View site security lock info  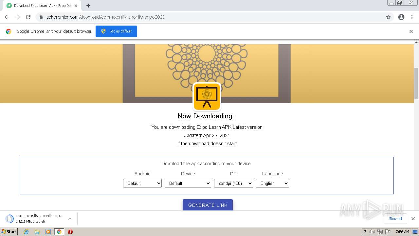41,17
